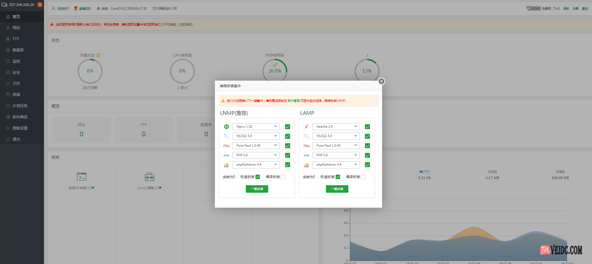Viewport: 592px width, 264px height.
Task: Close the 推荐安装套件 dialog with X icon
Action: click(x=381, y=81)
